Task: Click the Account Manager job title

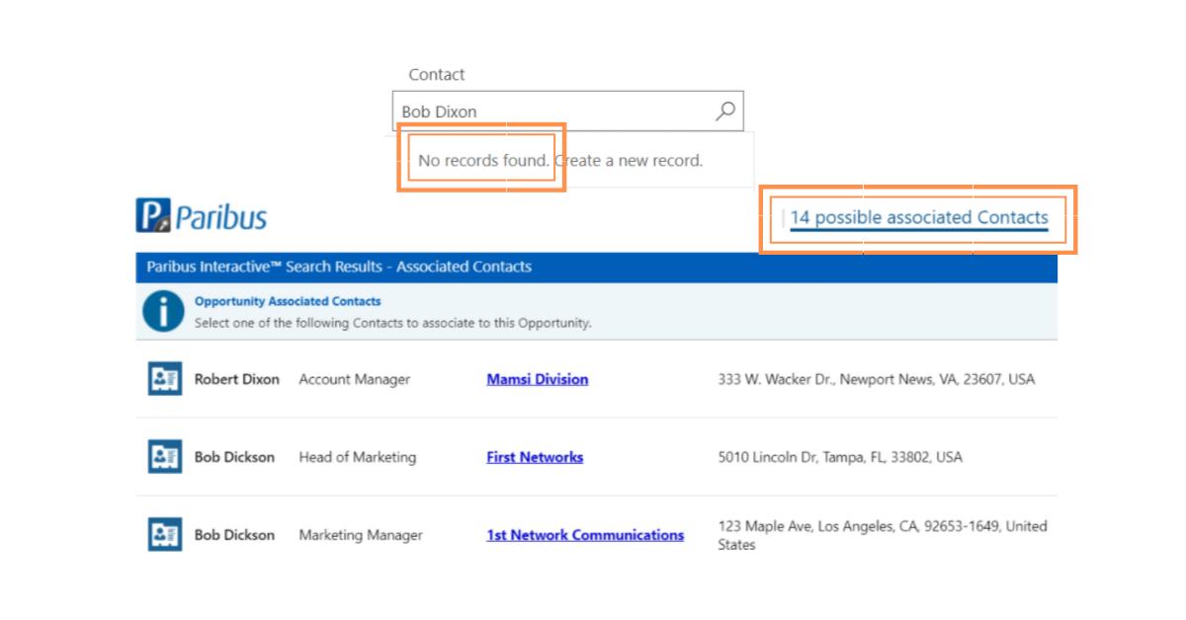Action: coord(354,379)
